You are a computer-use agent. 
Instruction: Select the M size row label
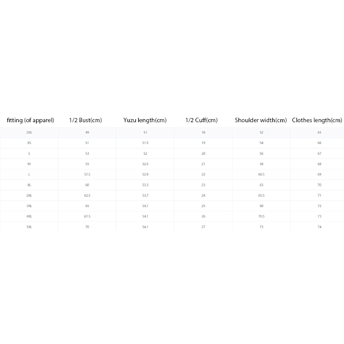click(29, 164)
